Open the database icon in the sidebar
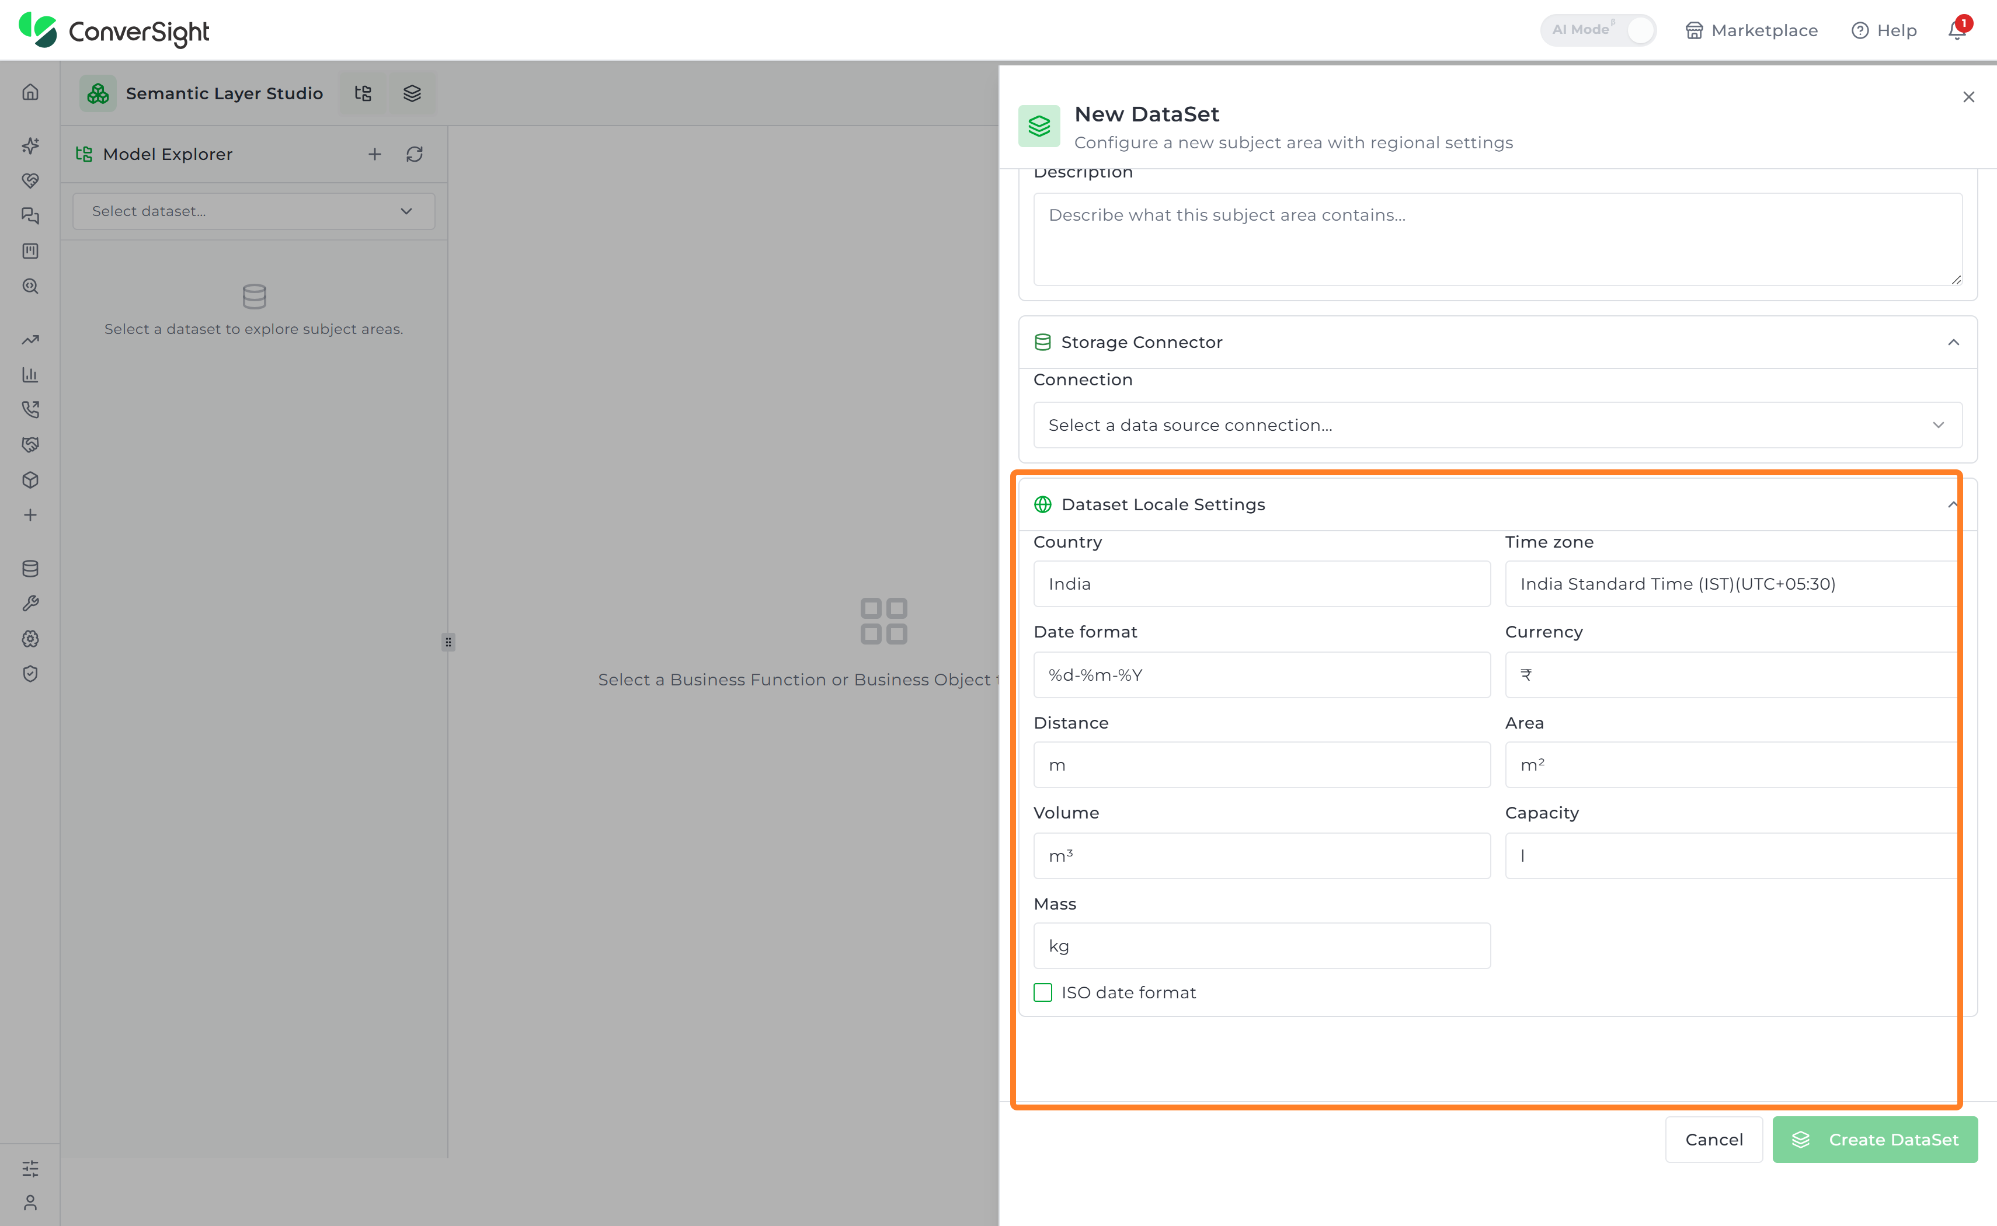The height and width of the screenshot is (1226, 1997). click(x=30, y=569)
